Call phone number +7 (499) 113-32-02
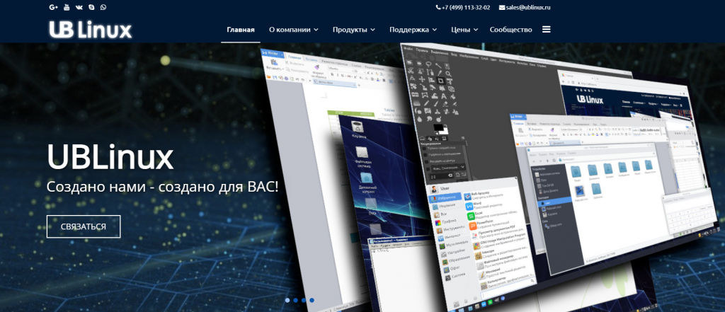725x312 pixels. 463,7
